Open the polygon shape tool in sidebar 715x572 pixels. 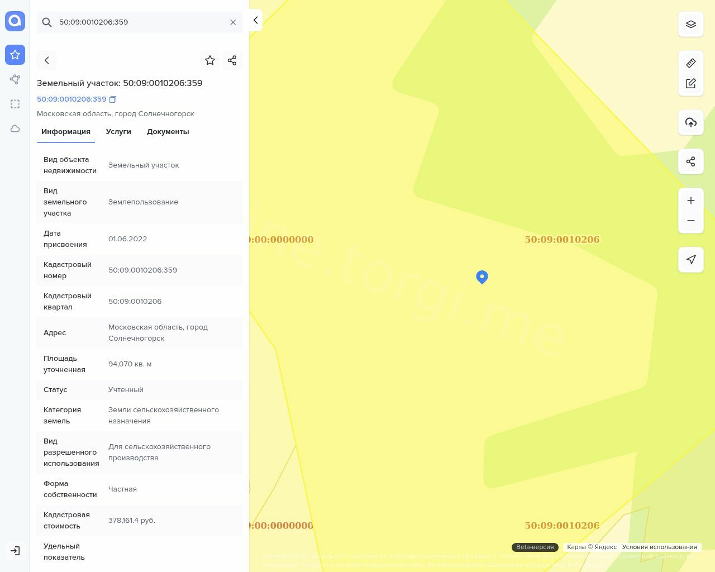(15, 79)
